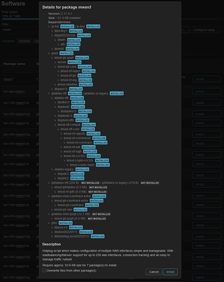224x282 pixels.
Task: Select the kmod-nft-compat dependency
Action: pos(69,125)
